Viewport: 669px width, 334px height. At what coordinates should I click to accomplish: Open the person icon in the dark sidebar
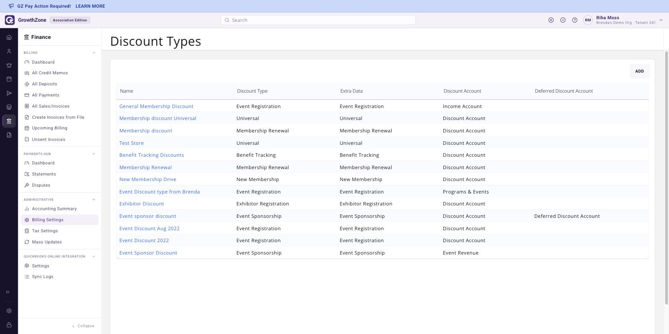(x=9, y=51)
